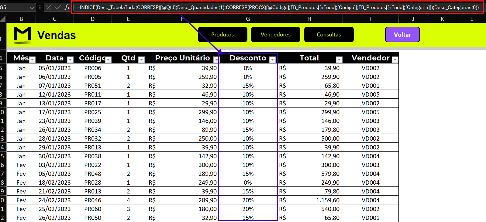Click the M logo next to Vendas
Screen dimensions: 486x222
pyautogui.click(x=22, y=35)
